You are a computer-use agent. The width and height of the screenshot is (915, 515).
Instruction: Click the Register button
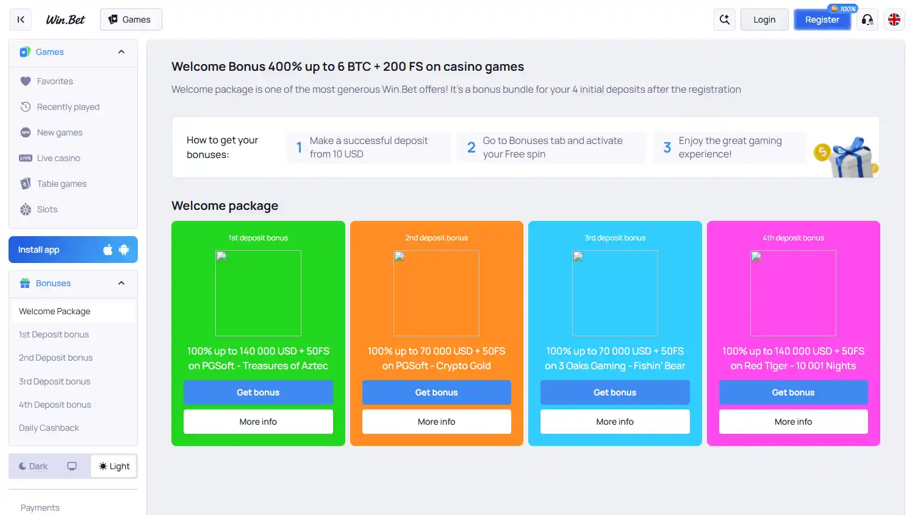pos(822,20)
